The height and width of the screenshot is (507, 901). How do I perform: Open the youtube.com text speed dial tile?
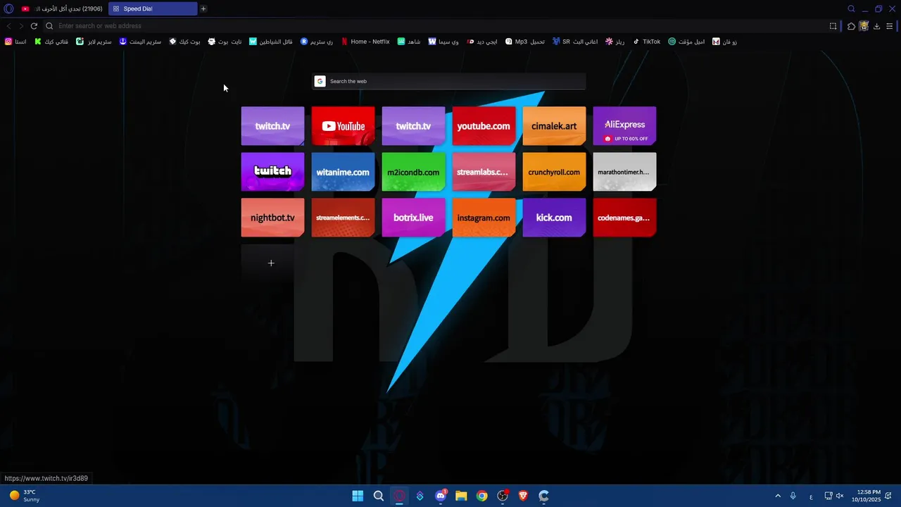(x=484, y=126)
